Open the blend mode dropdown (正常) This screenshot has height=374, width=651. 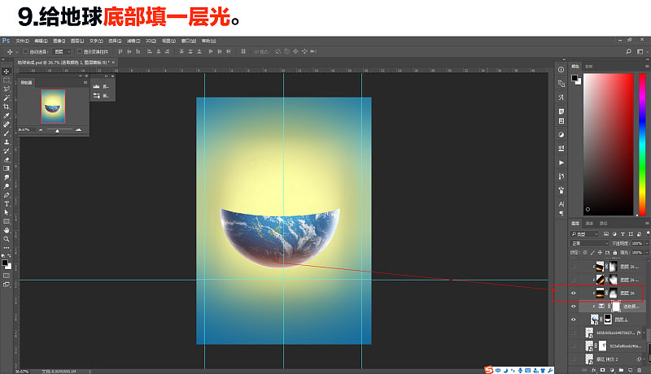589,243
